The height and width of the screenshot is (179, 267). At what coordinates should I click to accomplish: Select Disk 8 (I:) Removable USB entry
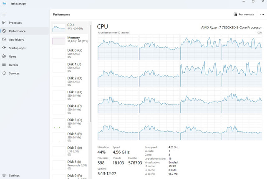[x=70, y=165]
